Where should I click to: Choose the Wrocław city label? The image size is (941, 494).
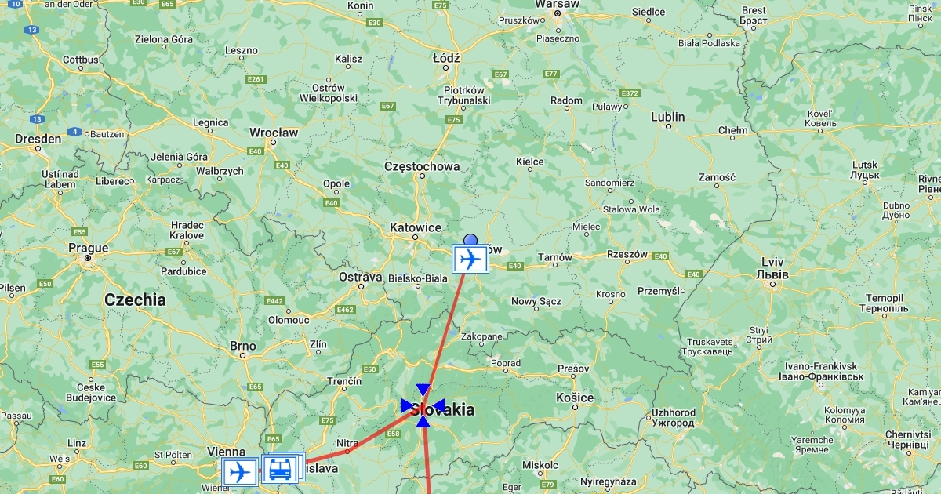tap(274, 133)
